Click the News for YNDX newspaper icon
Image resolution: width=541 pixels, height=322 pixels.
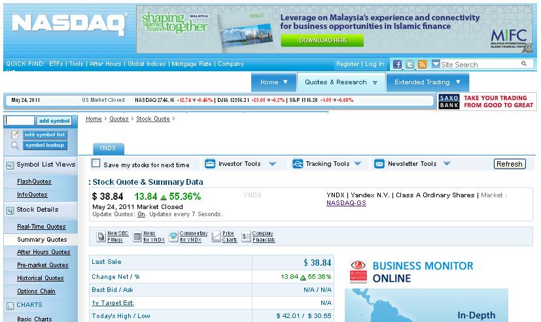(137, 236)
